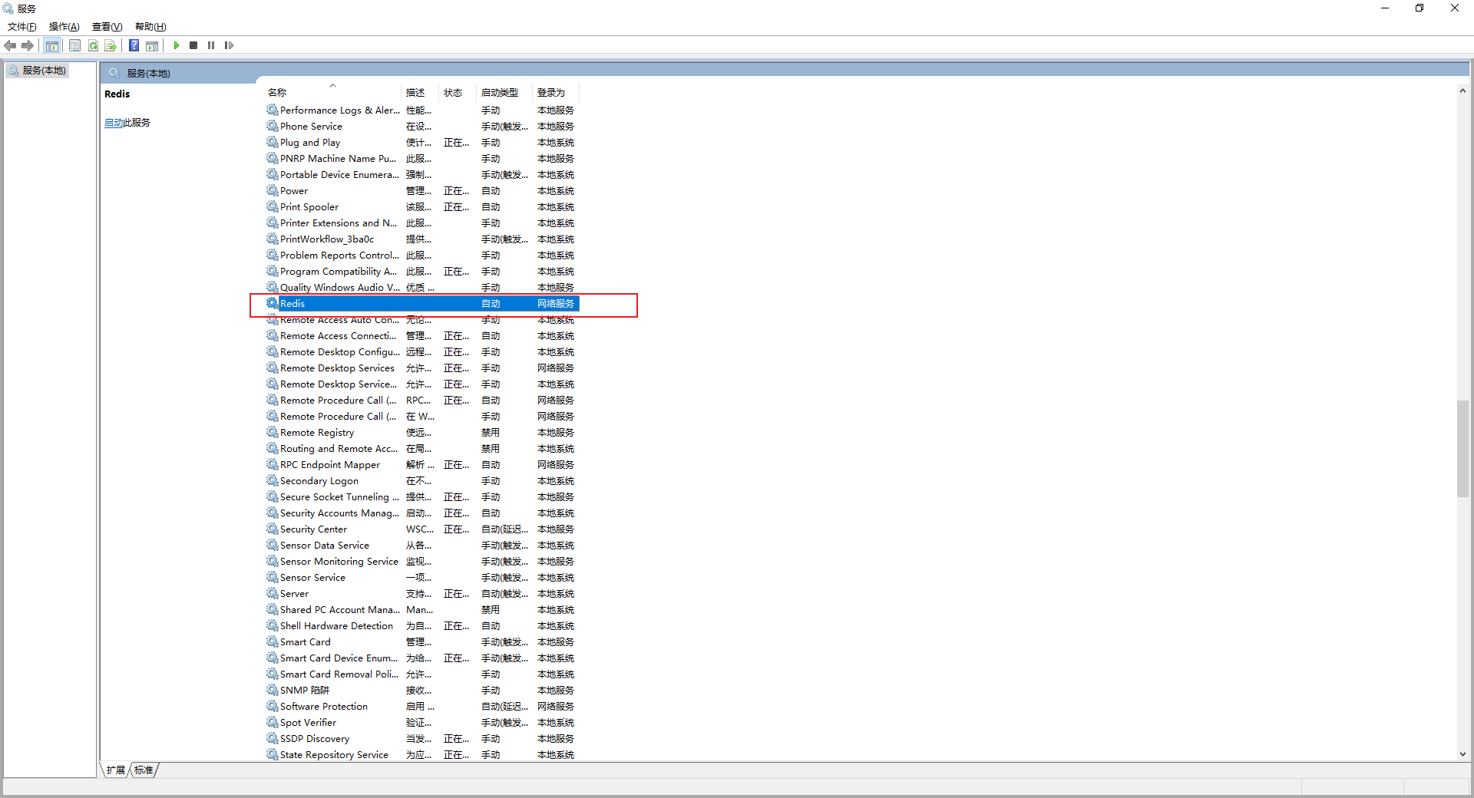Open the 文件(F) menu
Image resolution: width=1474 pixels, height=798 pixels.
(22, 27)
